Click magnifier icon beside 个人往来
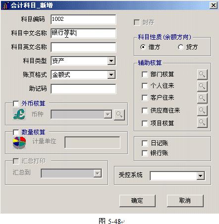Image resolution: width=219 pixels, height=224 pixels. coord(202,86)
